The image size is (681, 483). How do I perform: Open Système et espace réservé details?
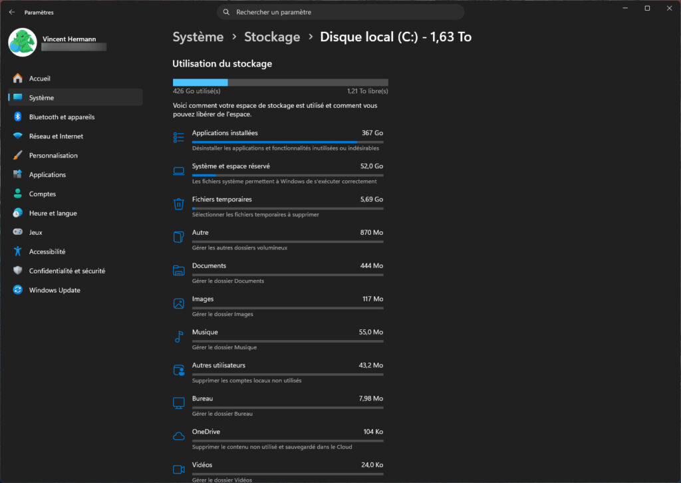[278, 173]
